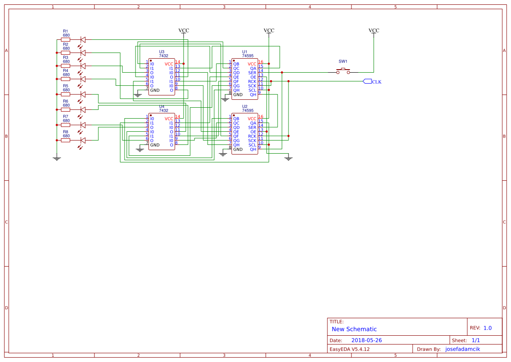Select resistor R7 symbol
Viewport: 511px width, 362px height.
[x=66, y=125]
